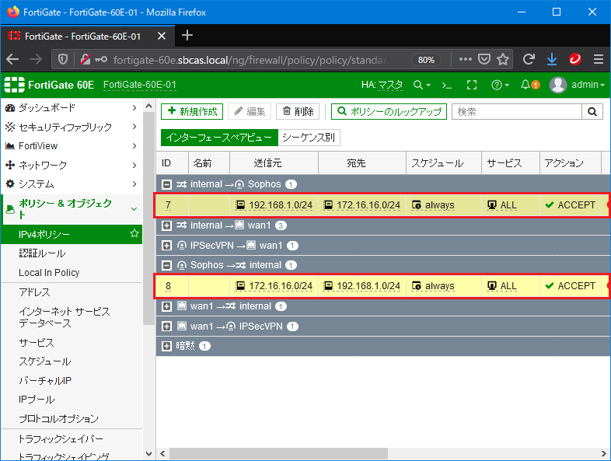Collapse the Sophos → internal group
The image size is (611, 461).
pyautogui.click(x=166, y=265)
